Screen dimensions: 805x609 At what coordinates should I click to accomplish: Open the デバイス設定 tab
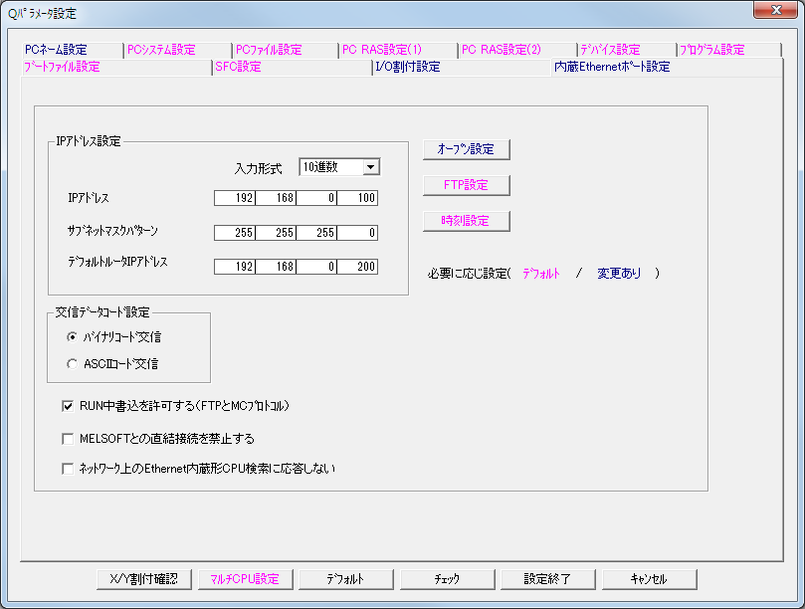click(x=611, y=48)
